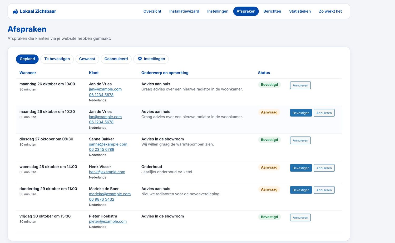Click the Wanneer column header
The image size is (395, 243).
click(x=28, y=73)
